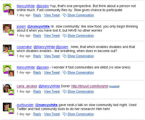Click the speech bubble icon on the first NancyWhite tweet
Screen dimensions: 145x120
click(64, 15)
